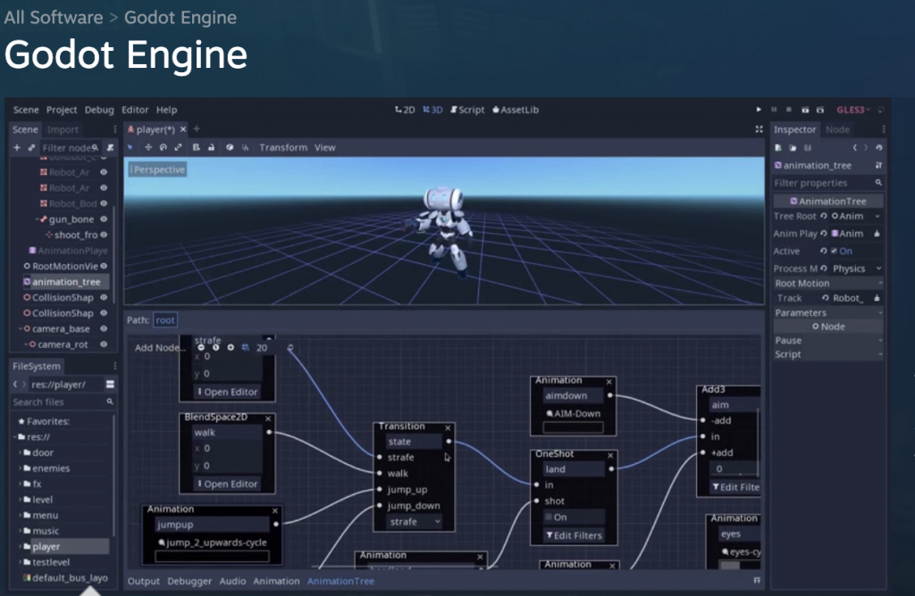Click the lock selected object icon
This screenshot has height=596, width=915.
pyautogui.click(x=211, y=147)
